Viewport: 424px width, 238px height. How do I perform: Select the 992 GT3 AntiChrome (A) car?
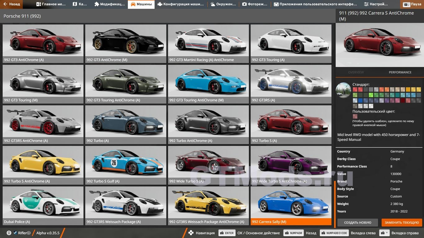coord(43,44)
